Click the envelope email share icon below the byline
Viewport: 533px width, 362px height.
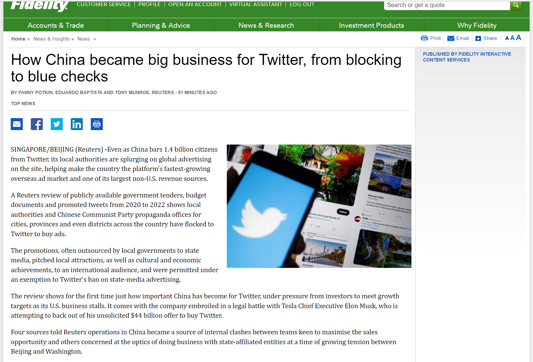pos(17,124)
